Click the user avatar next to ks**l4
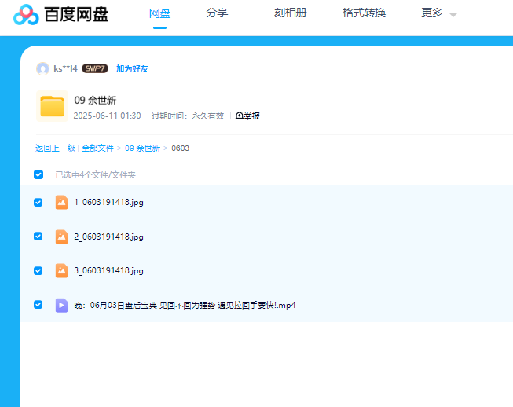This screenshot has width=513, height=407. 42,68
